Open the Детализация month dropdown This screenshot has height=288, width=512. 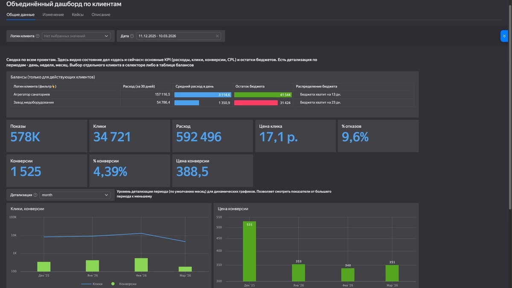75,195
